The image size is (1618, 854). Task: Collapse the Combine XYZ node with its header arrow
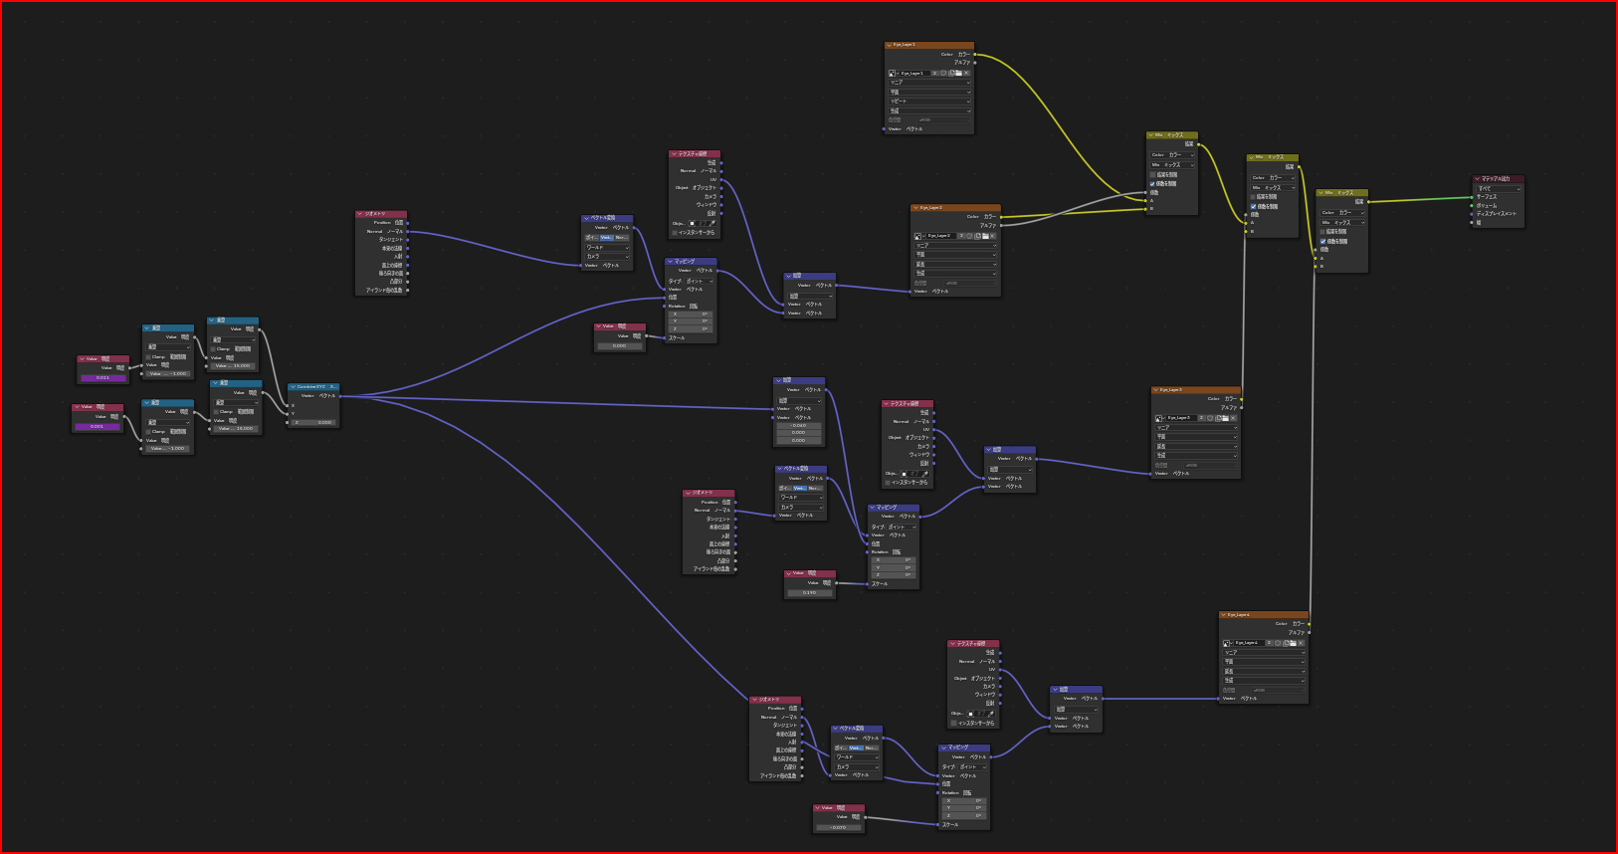coord(293,387)
